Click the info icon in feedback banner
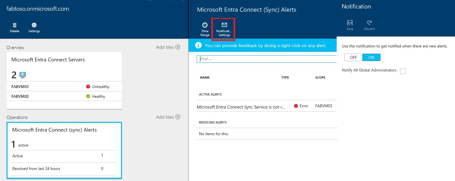This screenshot has height=181, width=455. pos(198,45)
